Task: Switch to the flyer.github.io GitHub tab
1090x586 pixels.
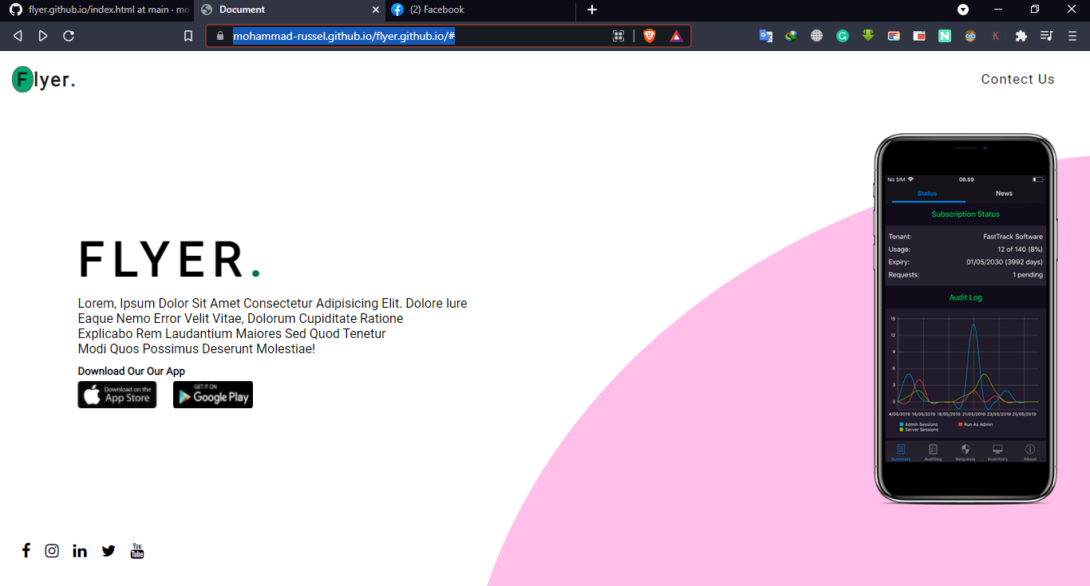Action: coord(97,10)
